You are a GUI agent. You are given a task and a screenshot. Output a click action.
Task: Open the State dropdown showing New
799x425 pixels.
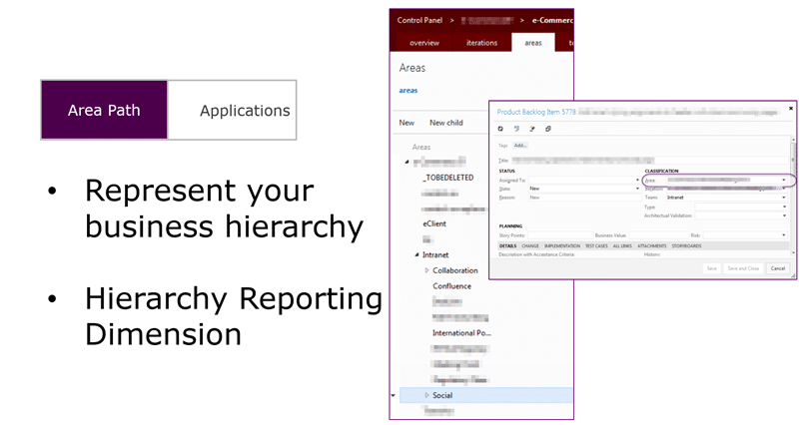pyautogui.click(x=637, y=189)
